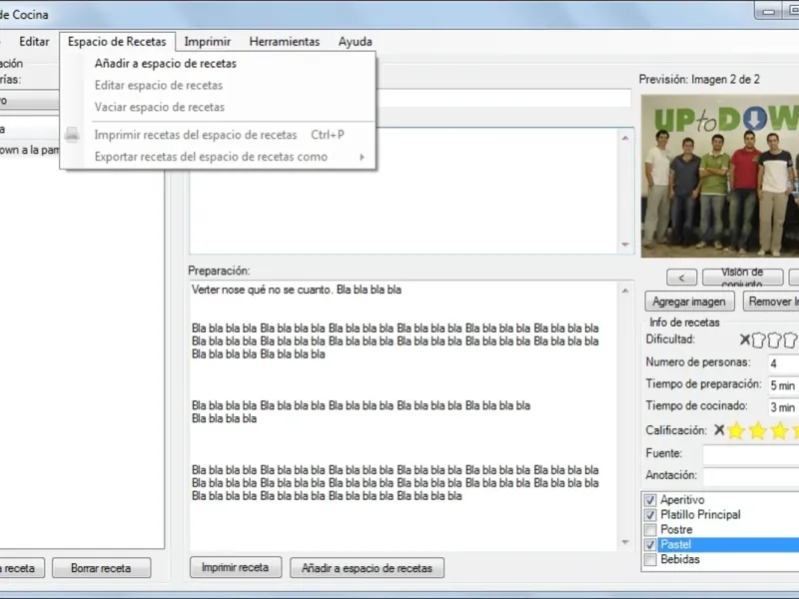Click the down arrow of the Preparación scrollbar
799x599 pixels.
click(625, 542)
